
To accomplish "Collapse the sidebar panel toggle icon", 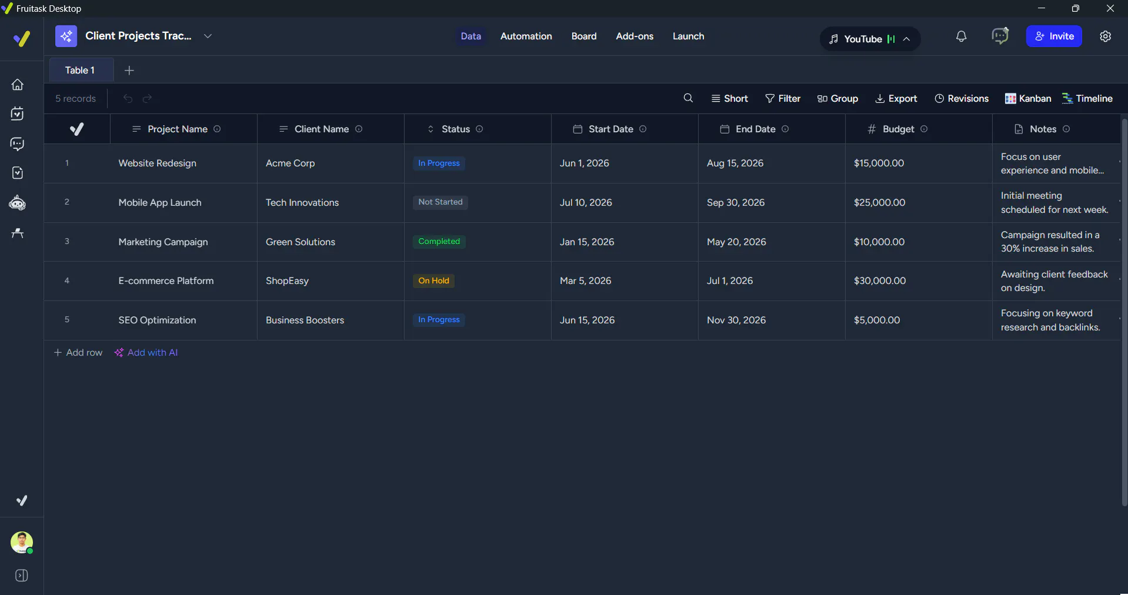I will 22,576.
